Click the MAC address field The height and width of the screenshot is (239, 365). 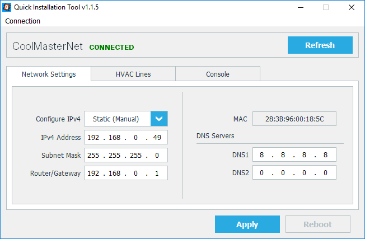tap(294, 119)
